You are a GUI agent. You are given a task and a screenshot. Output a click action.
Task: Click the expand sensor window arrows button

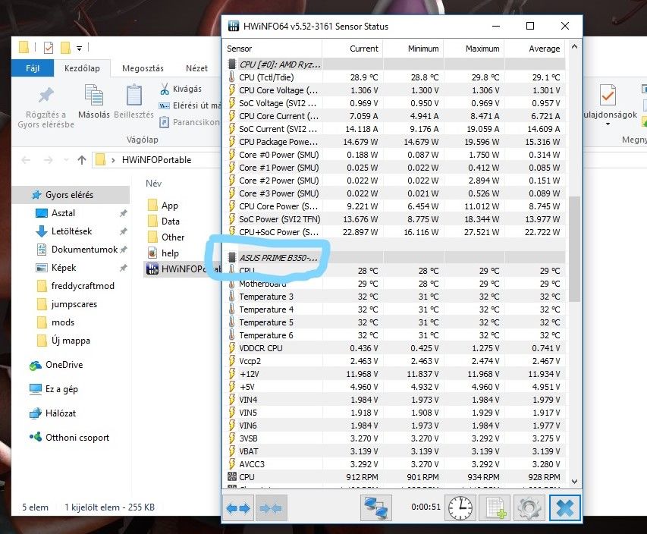[x=238, y=508]
